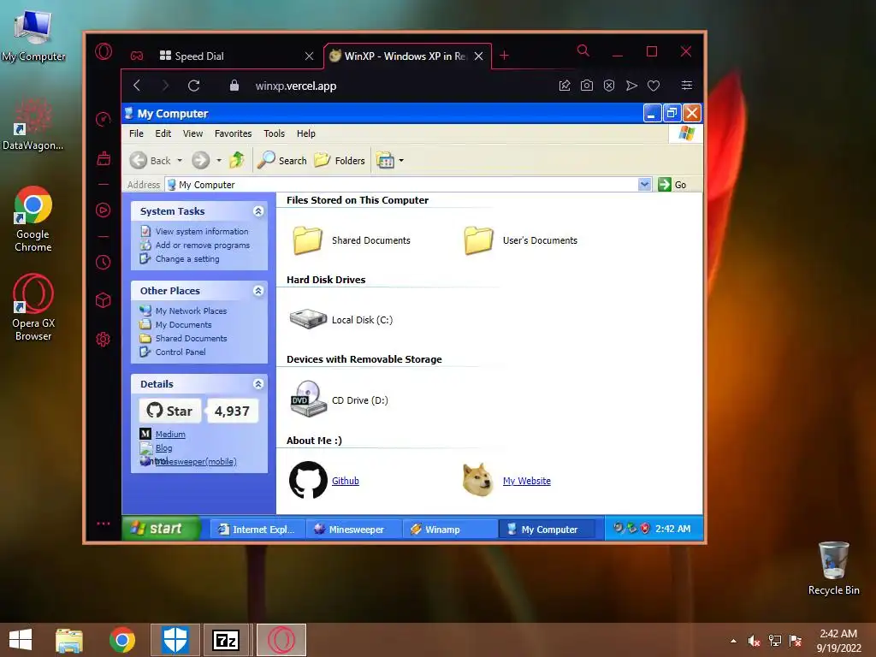Open the View menu
The height and width of the screenshot is (657, 876).
click(x=192, y=133)
